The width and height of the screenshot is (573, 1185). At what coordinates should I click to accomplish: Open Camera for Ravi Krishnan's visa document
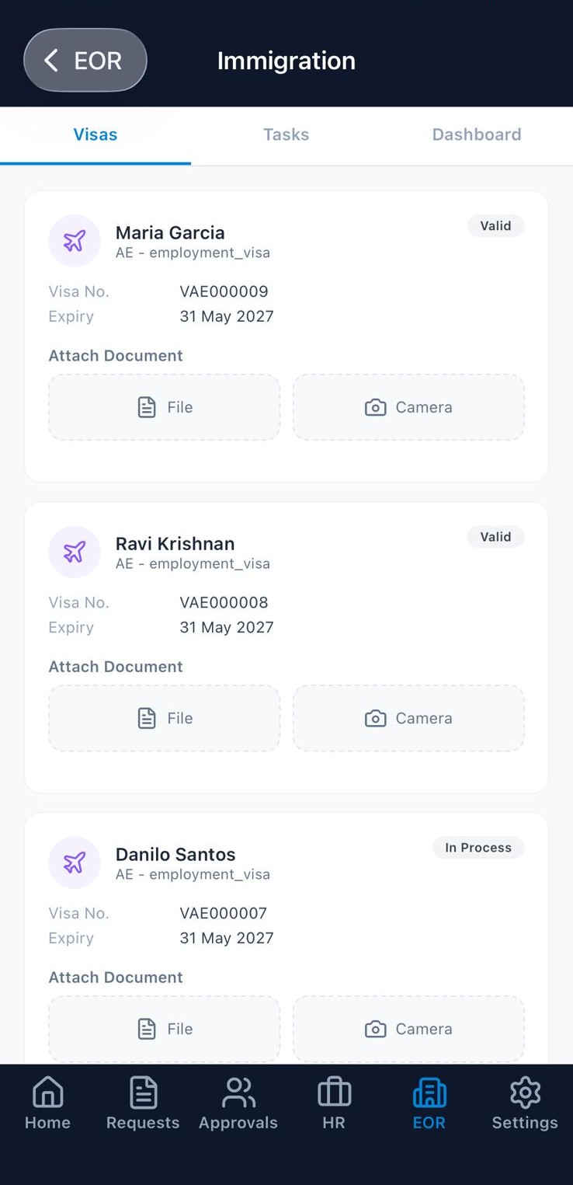(408, 718)
